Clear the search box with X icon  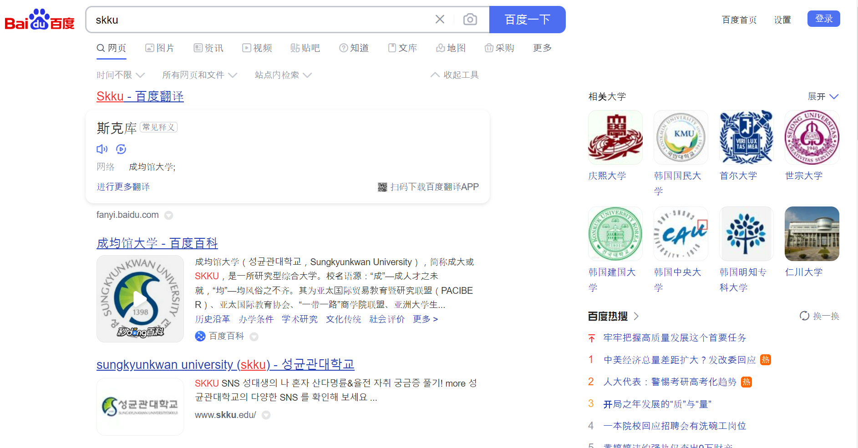(x=440, y=19)
